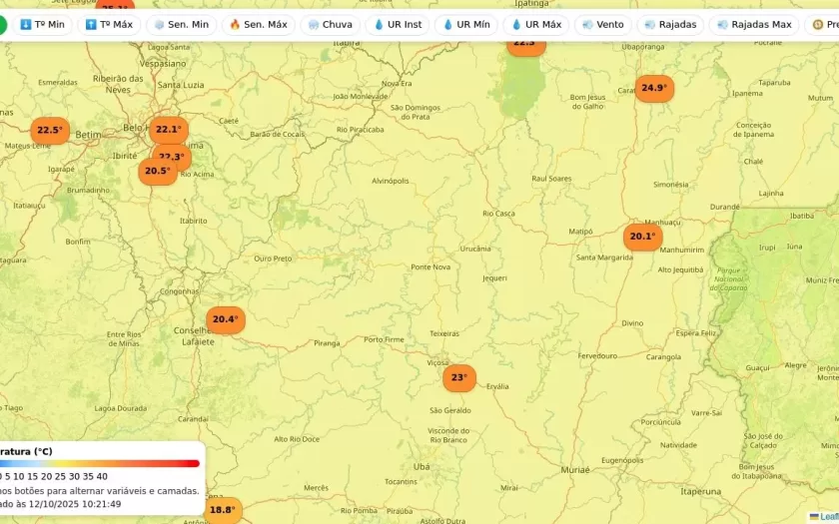Select the 22.1° marker at Belo Horizonte

[168, 129]
